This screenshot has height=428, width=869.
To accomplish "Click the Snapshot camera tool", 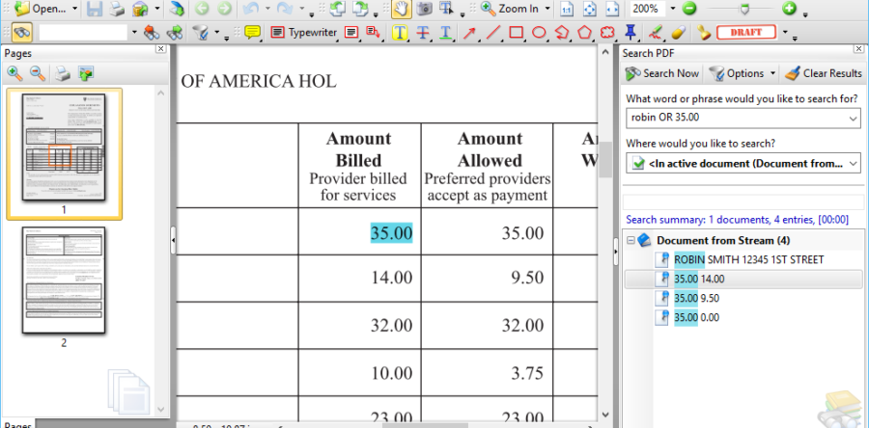I will tap(424, 9).
